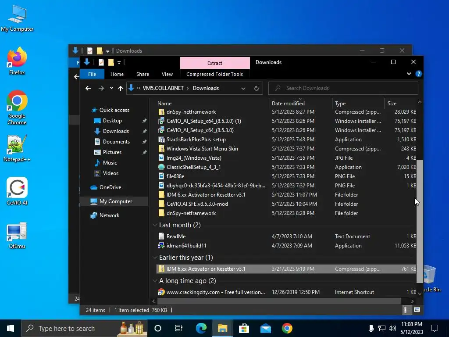Click the vertical scrollbar thumb
449x337 pixels.
tap(420, 221)
